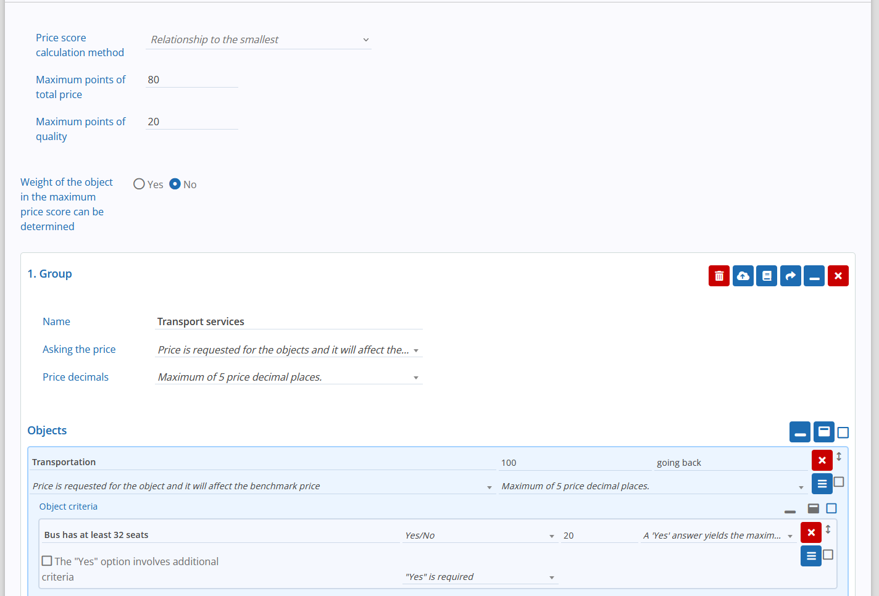
Task: Click the 'Price score calculation method' label
Action: 80,45
